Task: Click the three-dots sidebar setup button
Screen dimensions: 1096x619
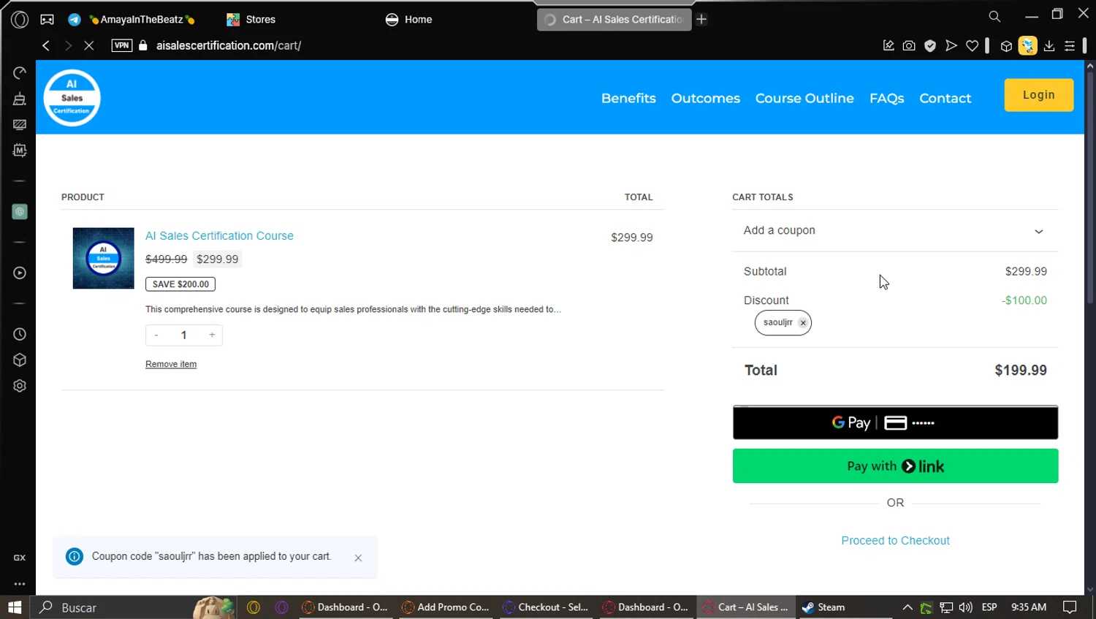Action: tap(20, 584)
